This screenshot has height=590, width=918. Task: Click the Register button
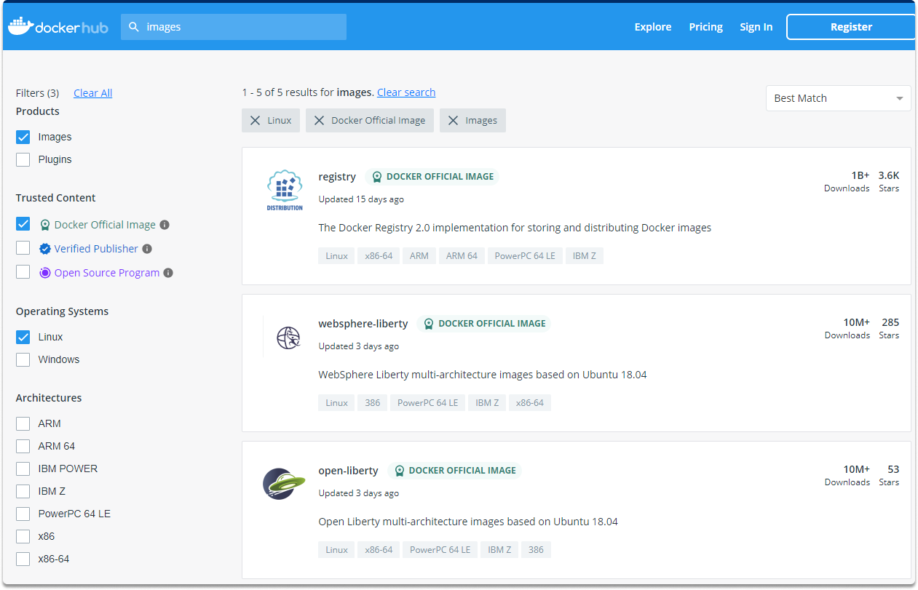(851, 27)
